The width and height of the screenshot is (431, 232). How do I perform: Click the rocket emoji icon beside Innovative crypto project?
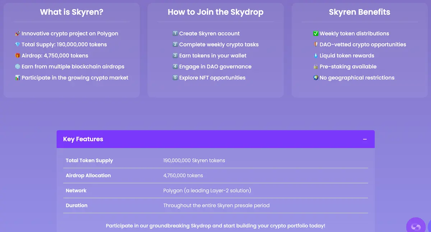click(x=18, y=33)
